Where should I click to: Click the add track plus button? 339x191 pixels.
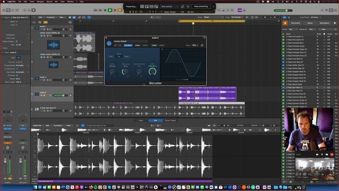[x=34, y=22]
